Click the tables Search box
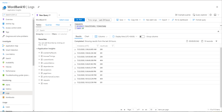This screenshot has width=222, height=112. coord(52,30)
